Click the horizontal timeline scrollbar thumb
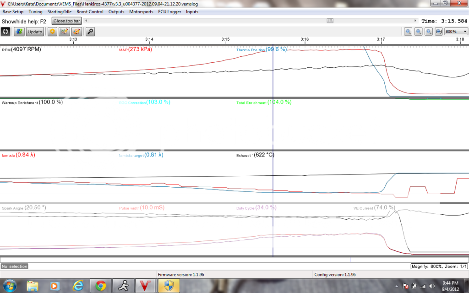 (330, 21)
